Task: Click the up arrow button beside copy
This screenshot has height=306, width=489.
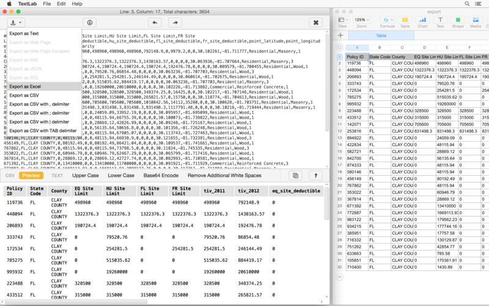Action: pyautogui.click(x=315, y=176)
